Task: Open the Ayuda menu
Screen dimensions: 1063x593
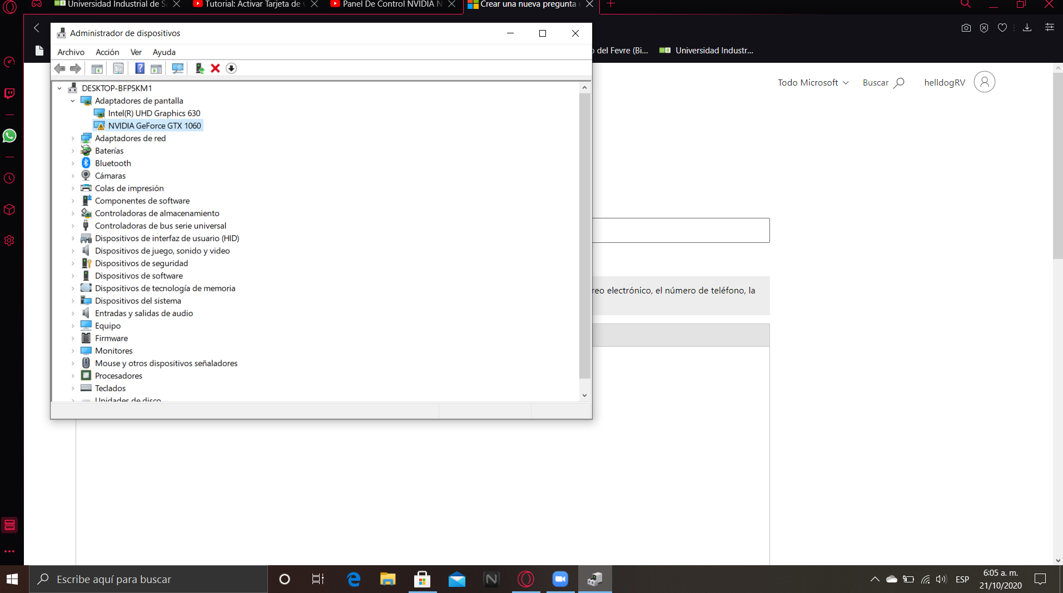Action: (x=164, y=52)
